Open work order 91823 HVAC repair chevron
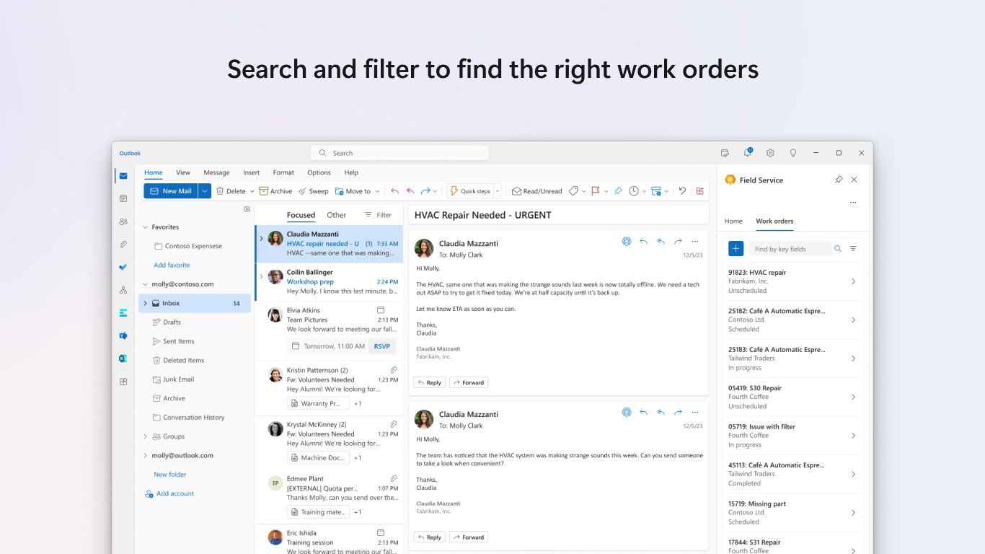The image size is (985, 554). pos(853,281)
